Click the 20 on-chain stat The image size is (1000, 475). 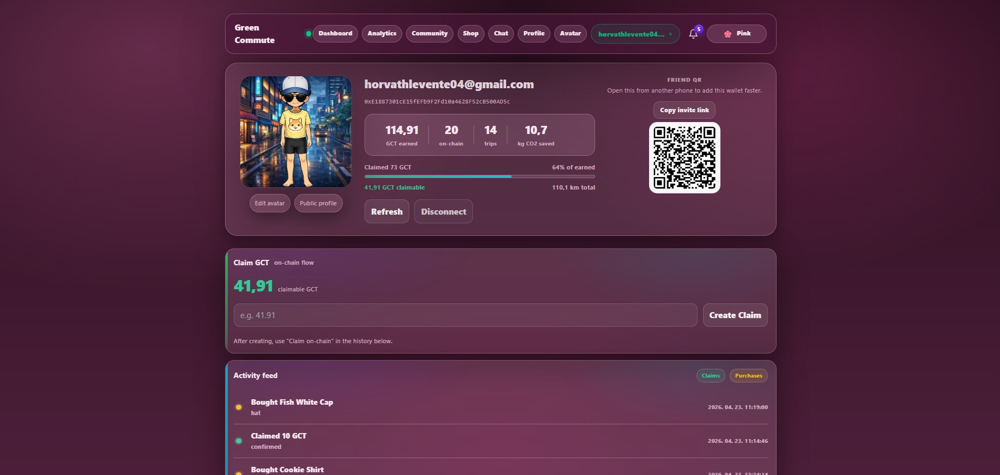coord(451,135)
